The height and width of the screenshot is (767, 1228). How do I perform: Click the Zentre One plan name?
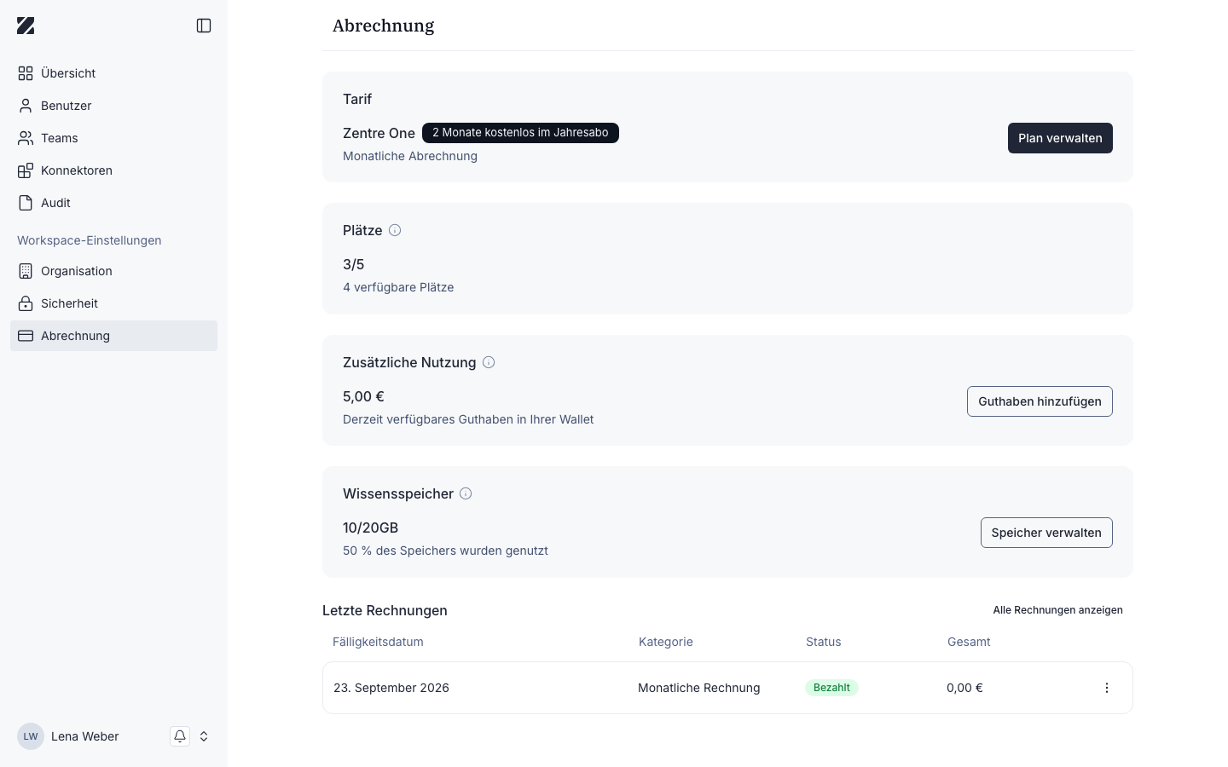pos(379,133)
